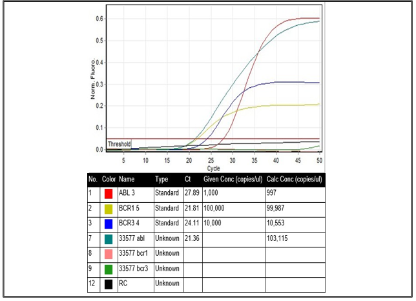
Task: Click the Calc Conc (copies/ul) header
Action: [x=294, y=179]
